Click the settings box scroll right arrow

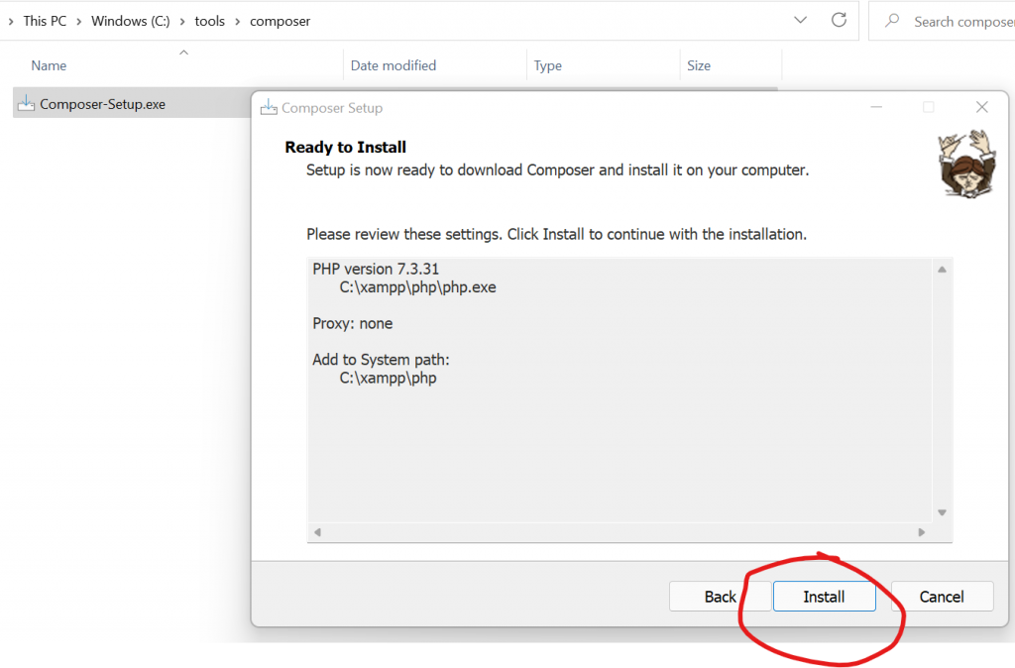click(921, 532)
